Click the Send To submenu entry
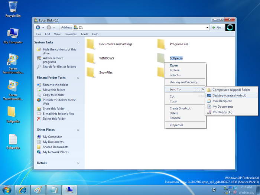Image resolution: width=260 pixels, height=195 pixels. tap(185, 90)
